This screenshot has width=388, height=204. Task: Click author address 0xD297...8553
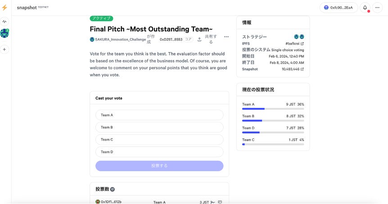coord(171,40)
